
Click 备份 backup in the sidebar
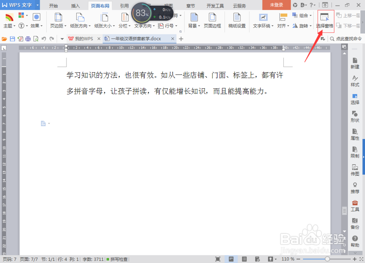[x=355, y=224]
